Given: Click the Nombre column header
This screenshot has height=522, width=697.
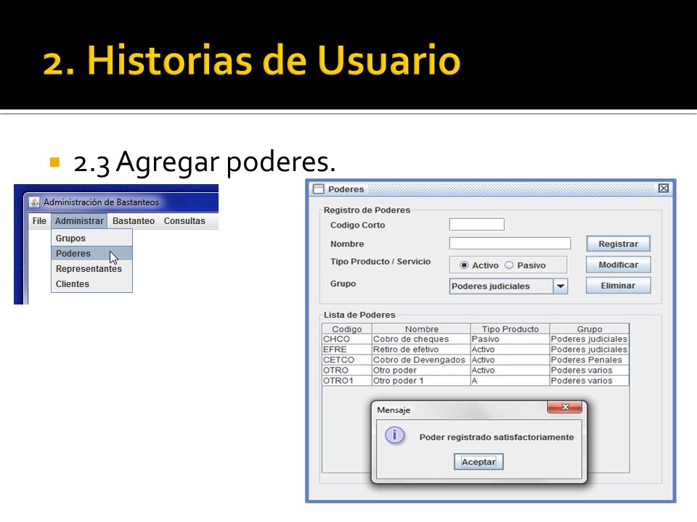Looking at the screenshot, I should (x=421, y=329).
